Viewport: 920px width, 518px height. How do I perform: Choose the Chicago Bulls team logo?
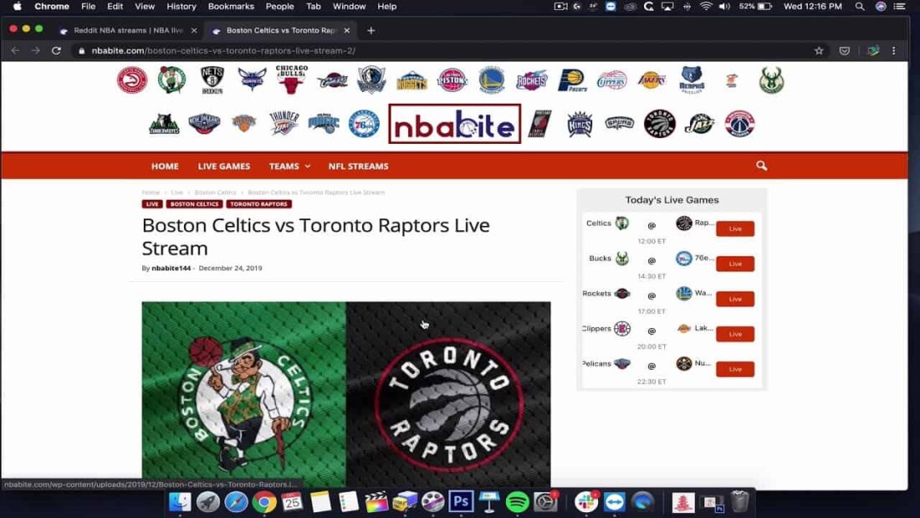[x=292, y=79]
